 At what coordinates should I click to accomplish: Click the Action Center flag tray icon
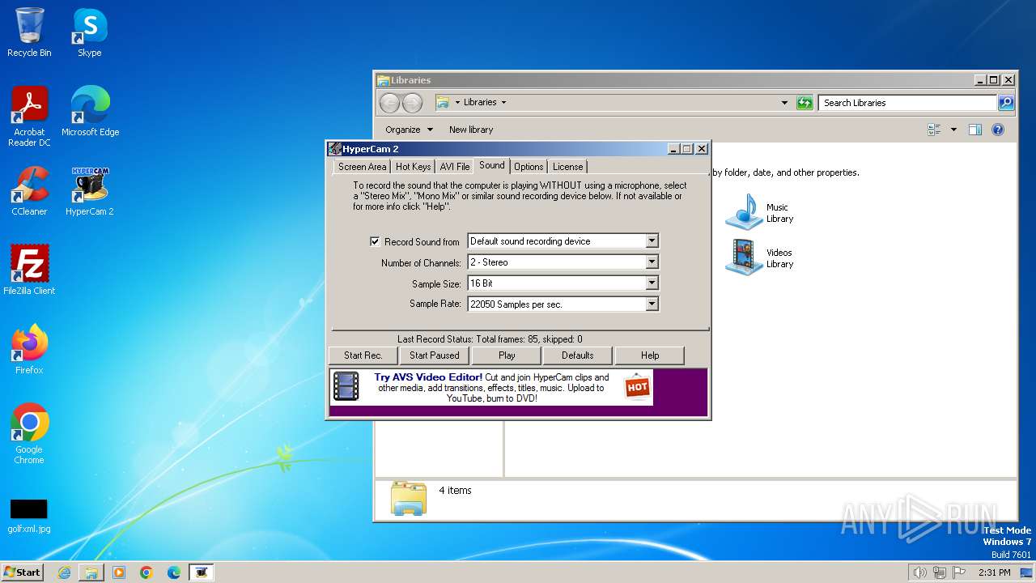(959, 572)
